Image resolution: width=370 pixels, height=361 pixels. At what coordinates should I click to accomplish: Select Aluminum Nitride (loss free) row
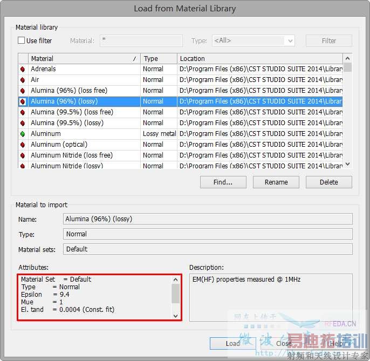click(180, 155)
